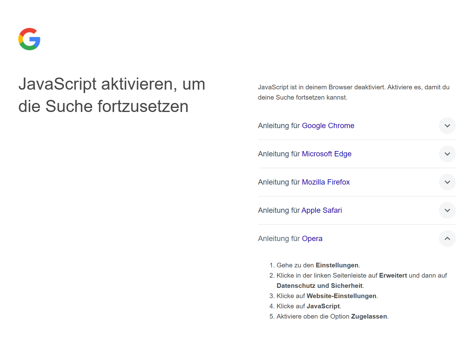Expand the Mozilla Firefox instructions chevron

pyautogui.click(x=447, y=182)
